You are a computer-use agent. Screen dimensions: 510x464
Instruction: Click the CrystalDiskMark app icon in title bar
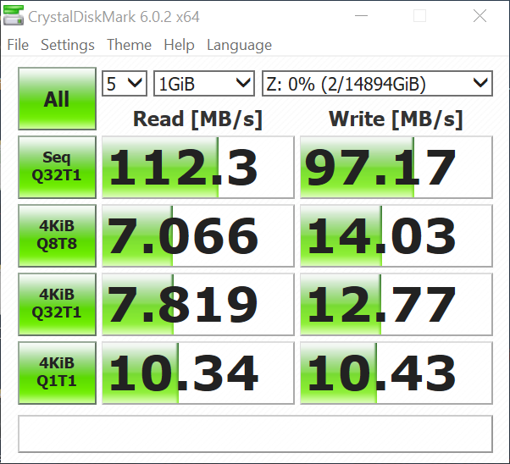[x=14, y=15]
